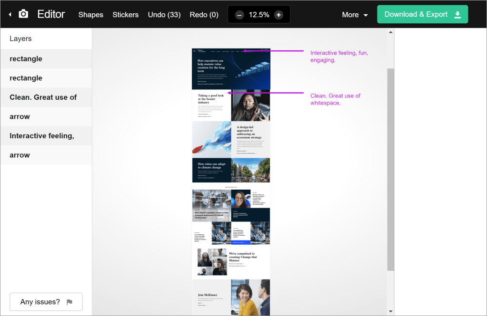Select the 'Clean. Great use of' layer

pyautogui.click(x=46, y=97)
